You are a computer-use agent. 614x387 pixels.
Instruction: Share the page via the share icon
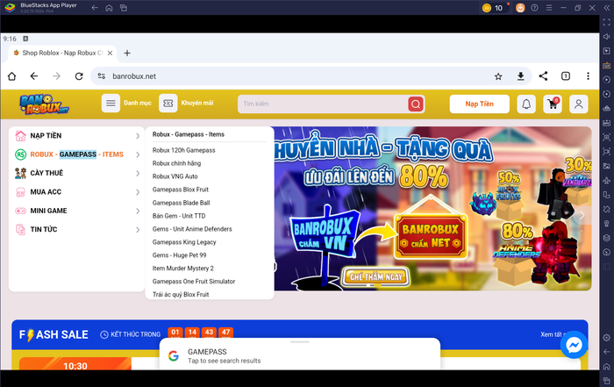543,76
